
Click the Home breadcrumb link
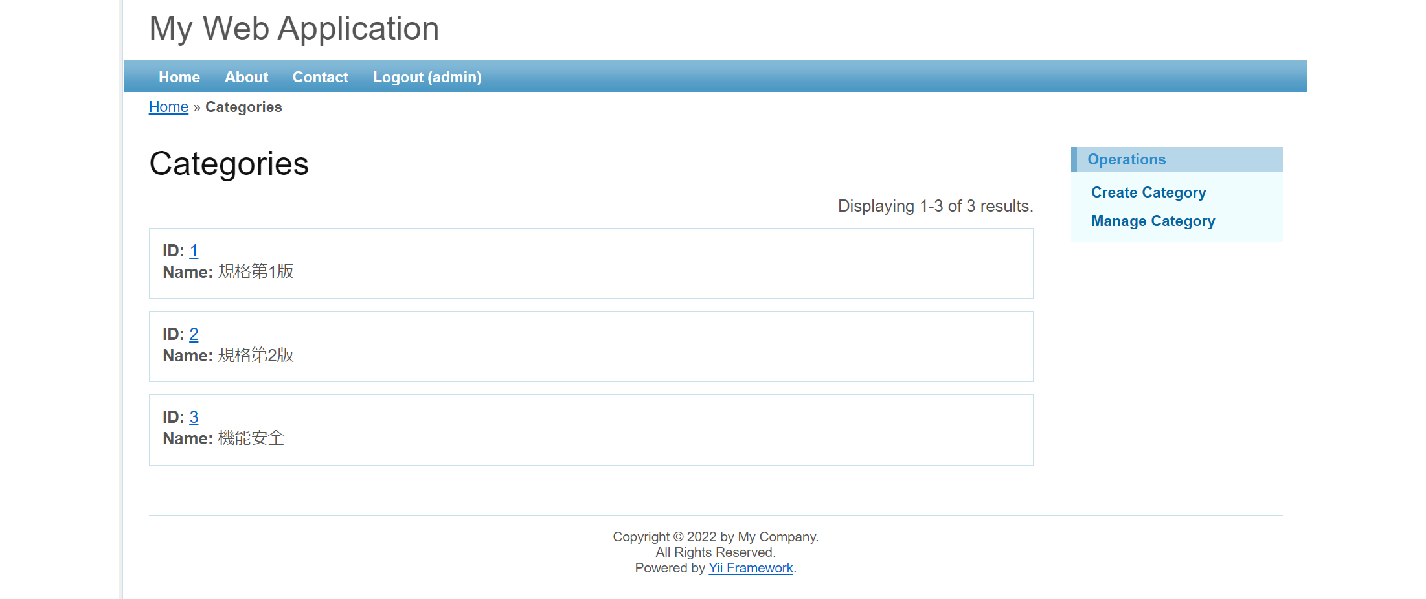pyautogui.click(x=168, y=107)
